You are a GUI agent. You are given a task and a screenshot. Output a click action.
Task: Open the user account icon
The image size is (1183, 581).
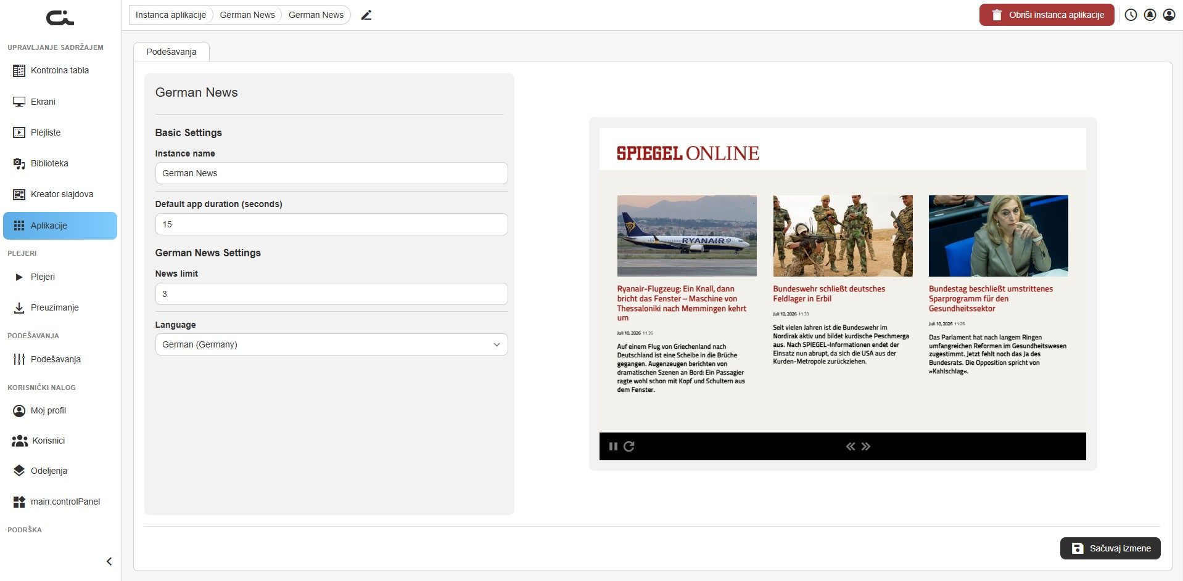[1169, 15]
